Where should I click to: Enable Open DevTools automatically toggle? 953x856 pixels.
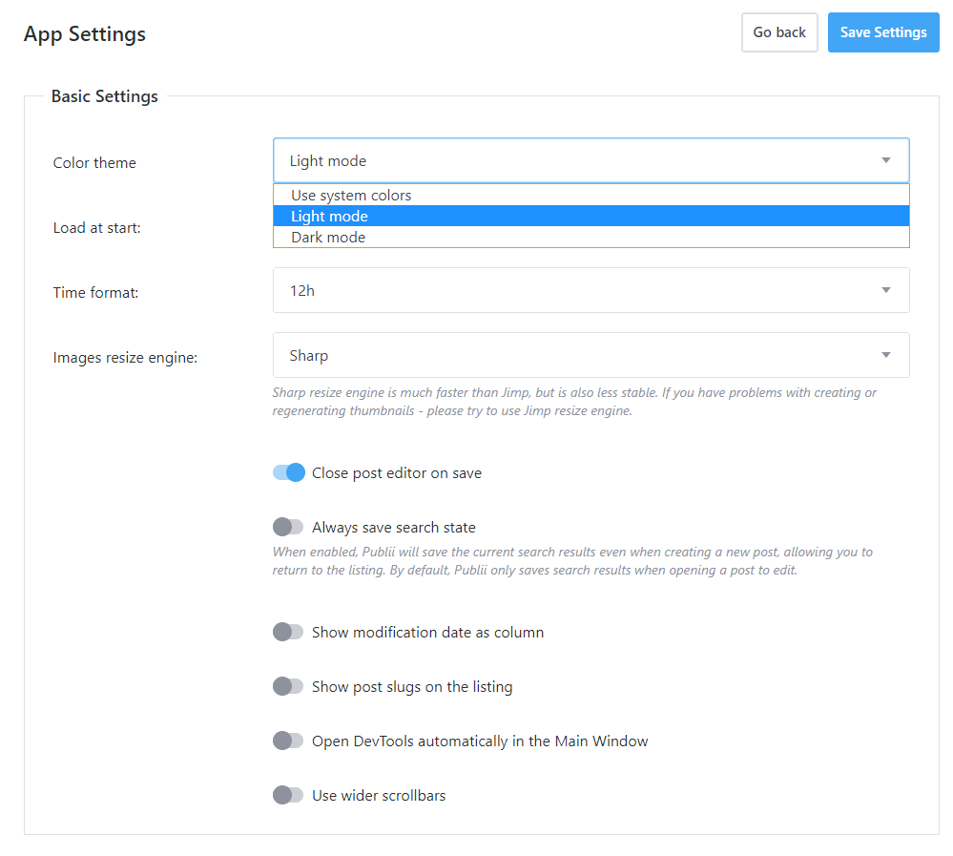click(x=288, y=741)
